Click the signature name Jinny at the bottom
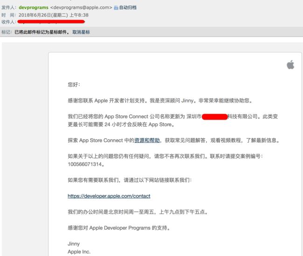This screenshot has height=256, width=303. (74, 244)
